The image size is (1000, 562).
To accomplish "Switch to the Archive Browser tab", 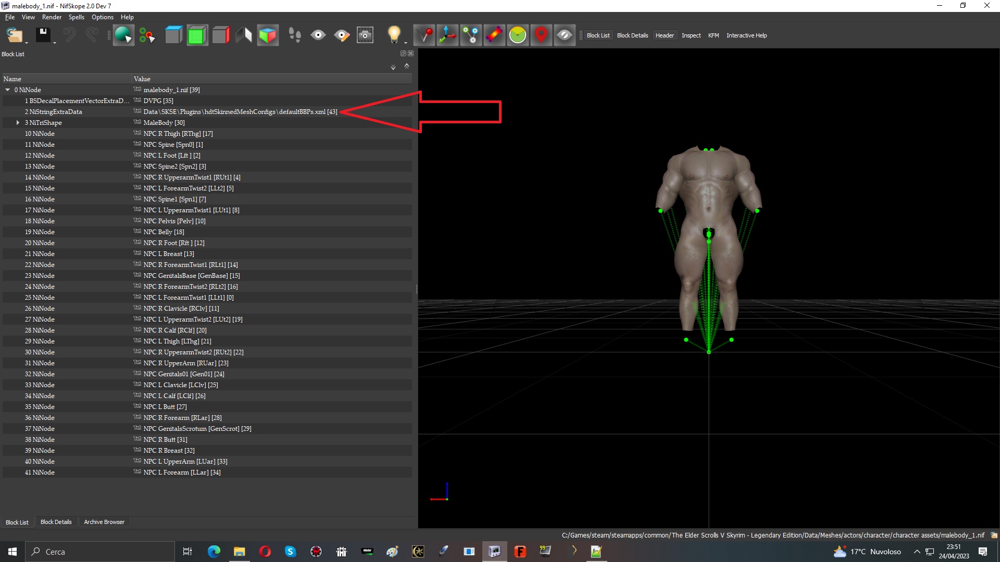I will [x=104, y=522].
